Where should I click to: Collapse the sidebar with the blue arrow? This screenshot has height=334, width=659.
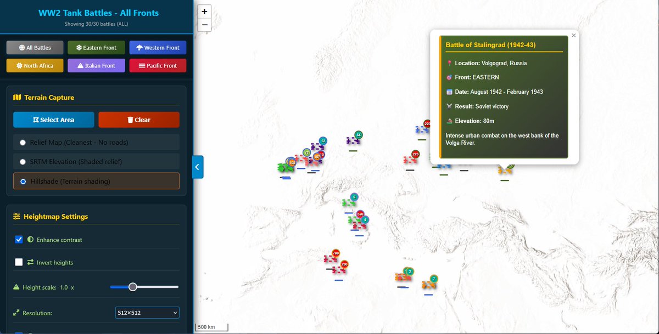pos(198,167)
